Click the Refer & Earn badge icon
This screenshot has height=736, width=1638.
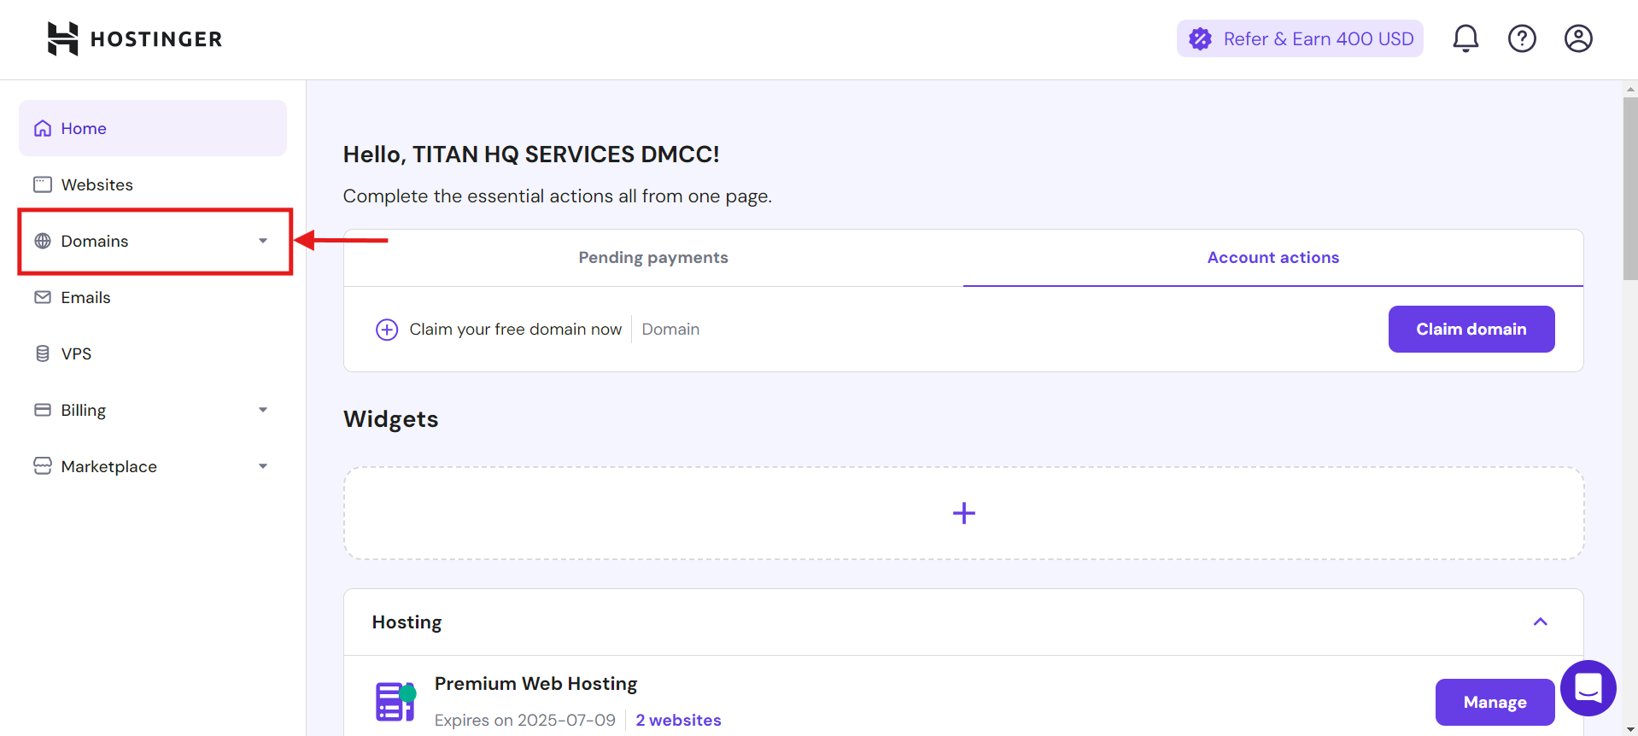click(x=1200, y=38)
